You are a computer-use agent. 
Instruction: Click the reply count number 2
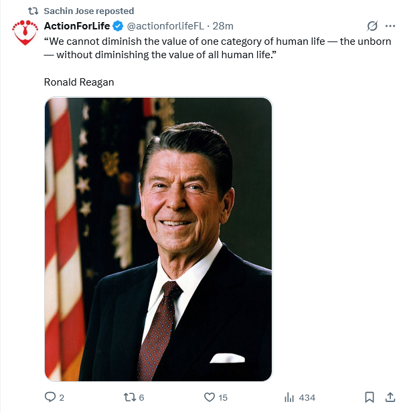[x=62, y=397]
